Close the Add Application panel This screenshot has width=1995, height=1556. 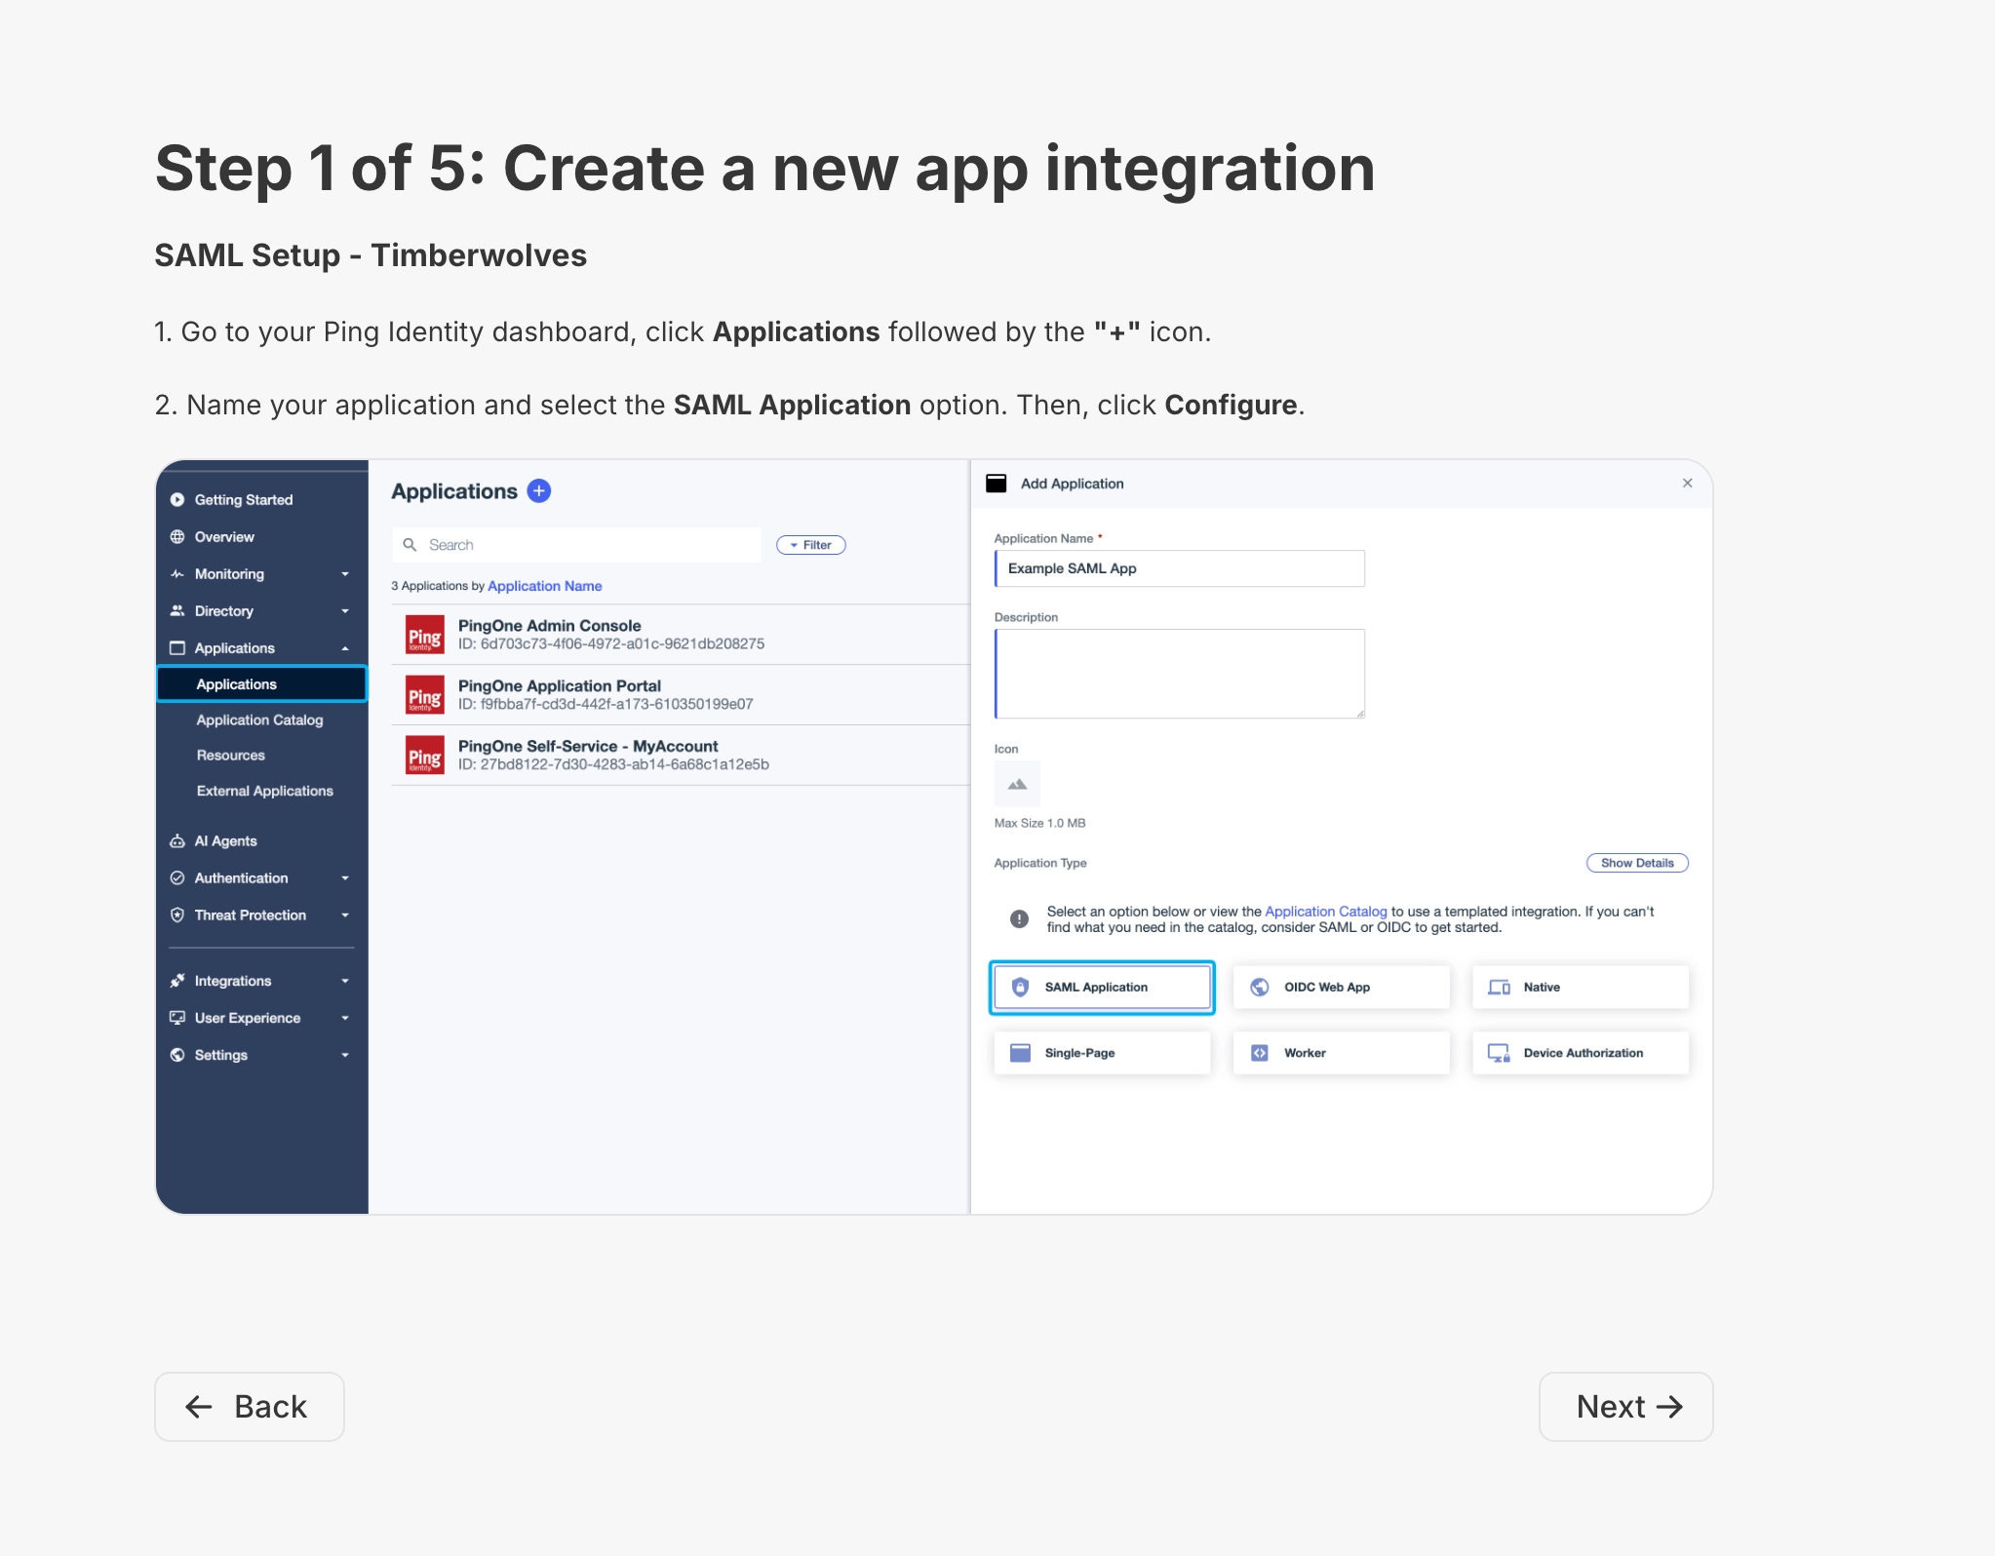(x=1688, y=484)
